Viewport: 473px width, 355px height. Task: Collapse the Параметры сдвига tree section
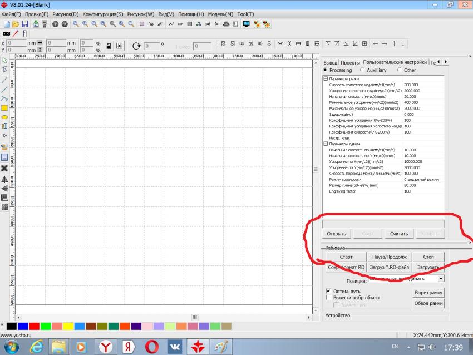click(326, 144)
